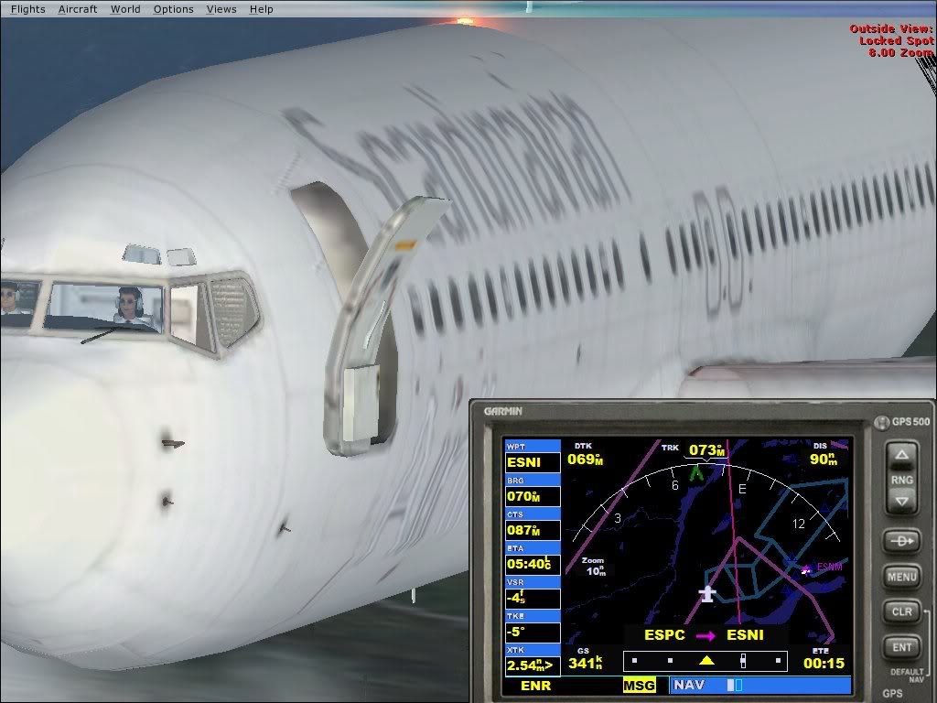Click the WPT field value ESNI
This screenshot has height=703, width=937.
(533, 462)
